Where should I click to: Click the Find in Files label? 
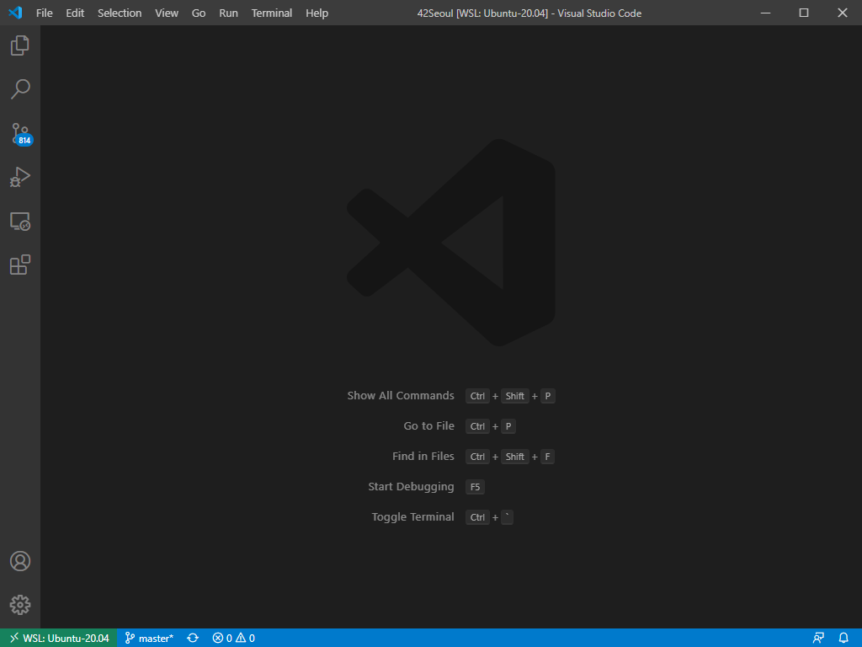click(x=423, y=456)
